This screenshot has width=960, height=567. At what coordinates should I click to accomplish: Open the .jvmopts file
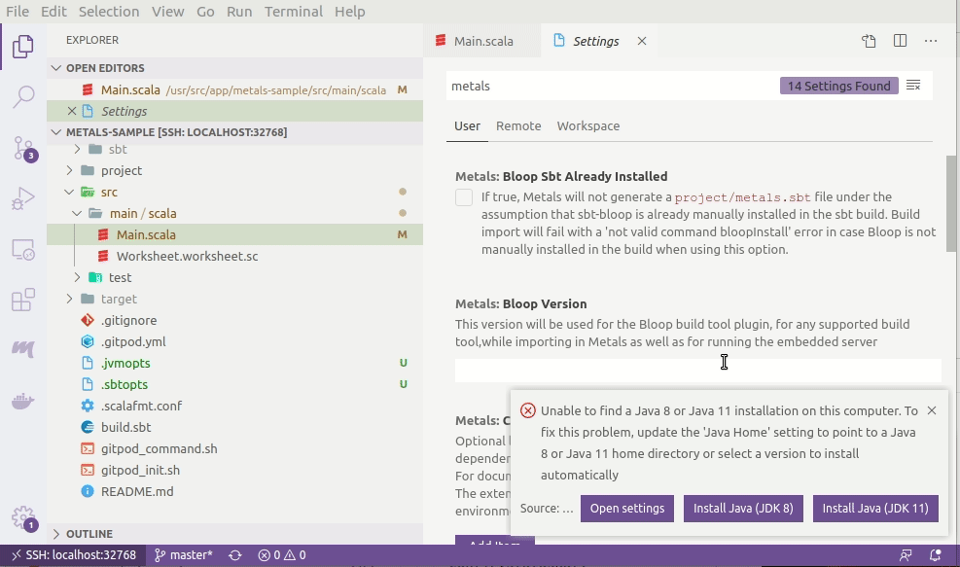click(x=234, y=363)
